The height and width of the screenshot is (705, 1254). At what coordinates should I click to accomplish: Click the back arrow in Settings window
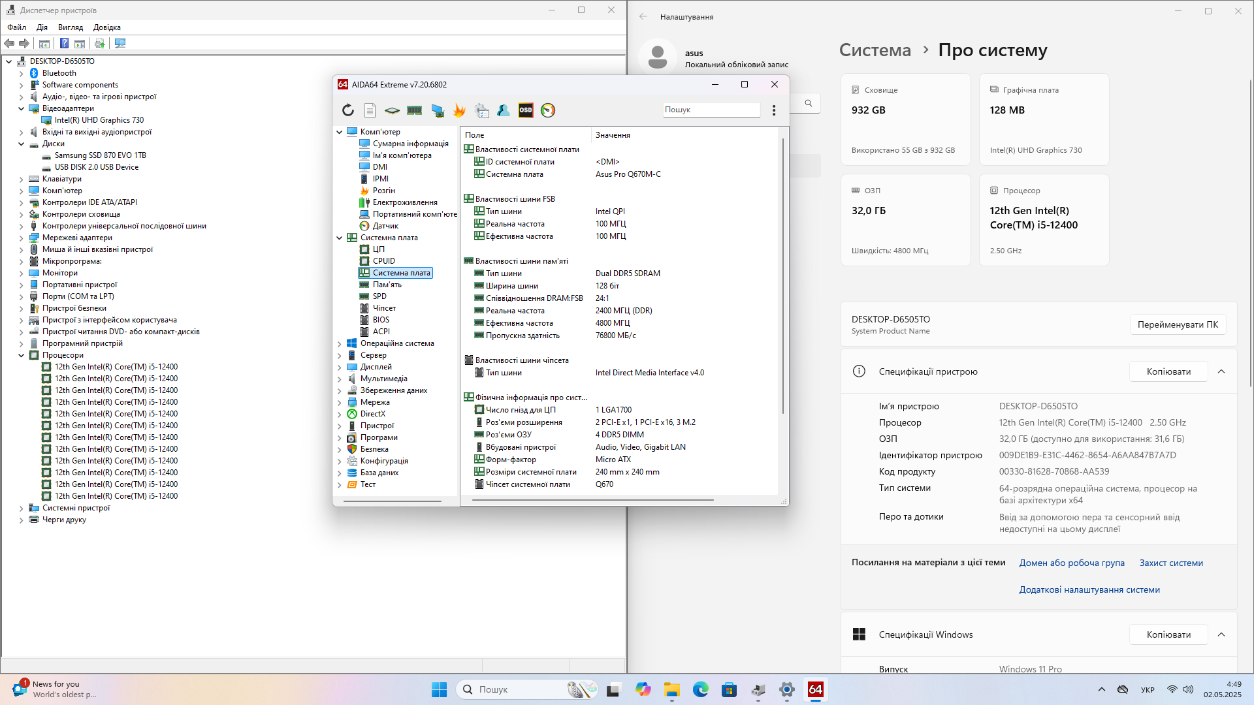click(643, 17)
